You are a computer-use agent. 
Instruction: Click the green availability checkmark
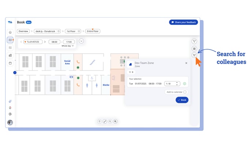(185, 84)
